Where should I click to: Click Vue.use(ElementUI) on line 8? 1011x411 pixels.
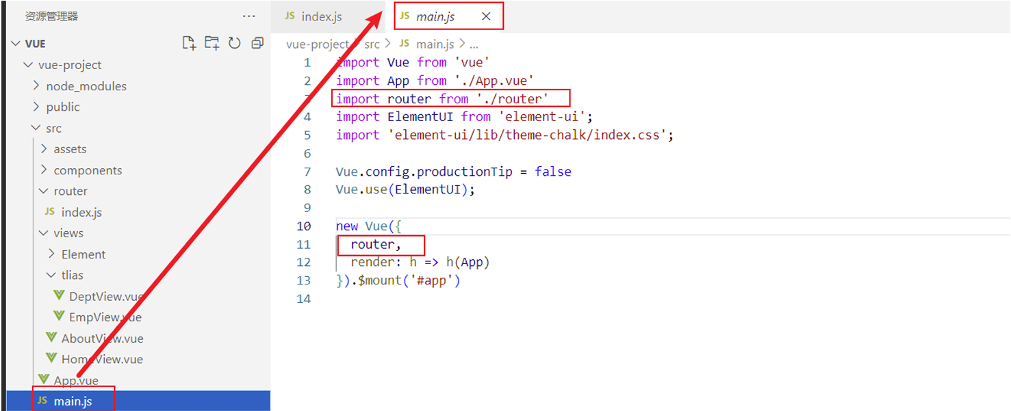pyautogui.click(x=402, y=189)
